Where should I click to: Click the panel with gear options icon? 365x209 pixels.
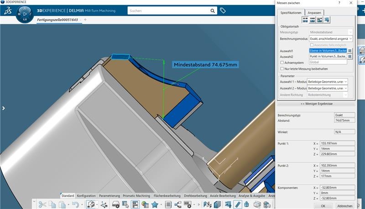188,204
